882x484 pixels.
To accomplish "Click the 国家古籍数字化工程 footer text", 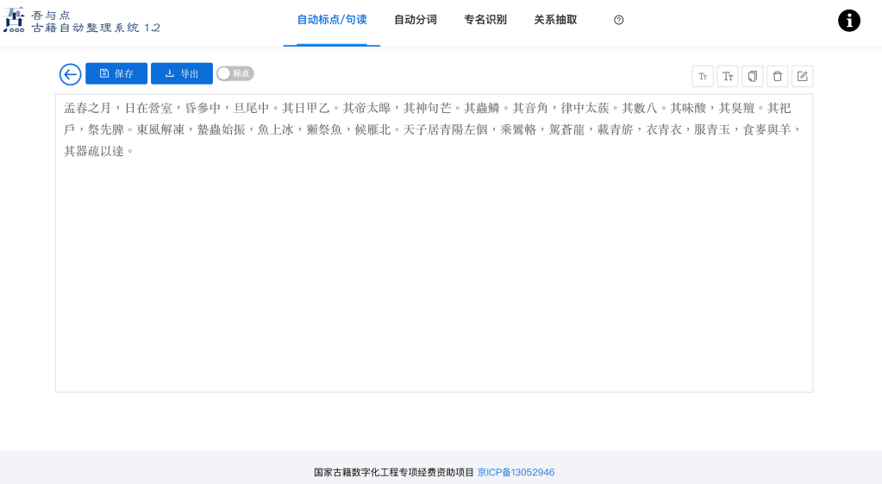I will click(x=394, y=473).
